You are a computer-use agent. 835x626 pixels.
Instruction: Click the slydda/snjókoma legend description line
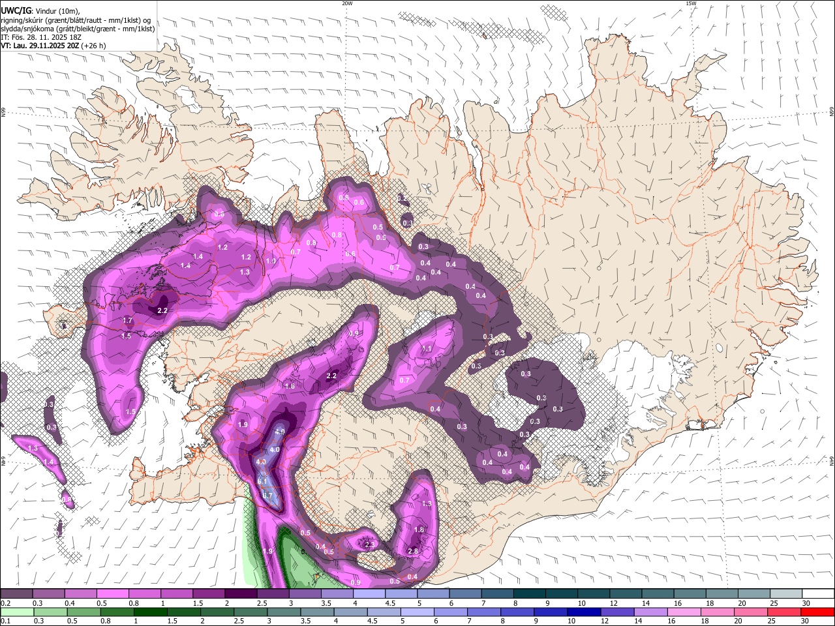[x=77, y=29]
